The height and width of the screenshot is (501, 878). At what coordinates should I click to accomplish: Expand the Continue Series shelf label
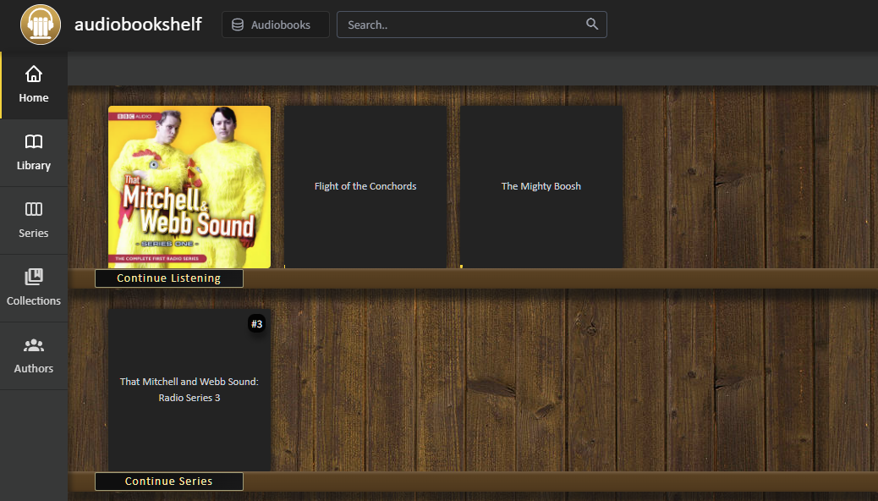tap(168, 481)
